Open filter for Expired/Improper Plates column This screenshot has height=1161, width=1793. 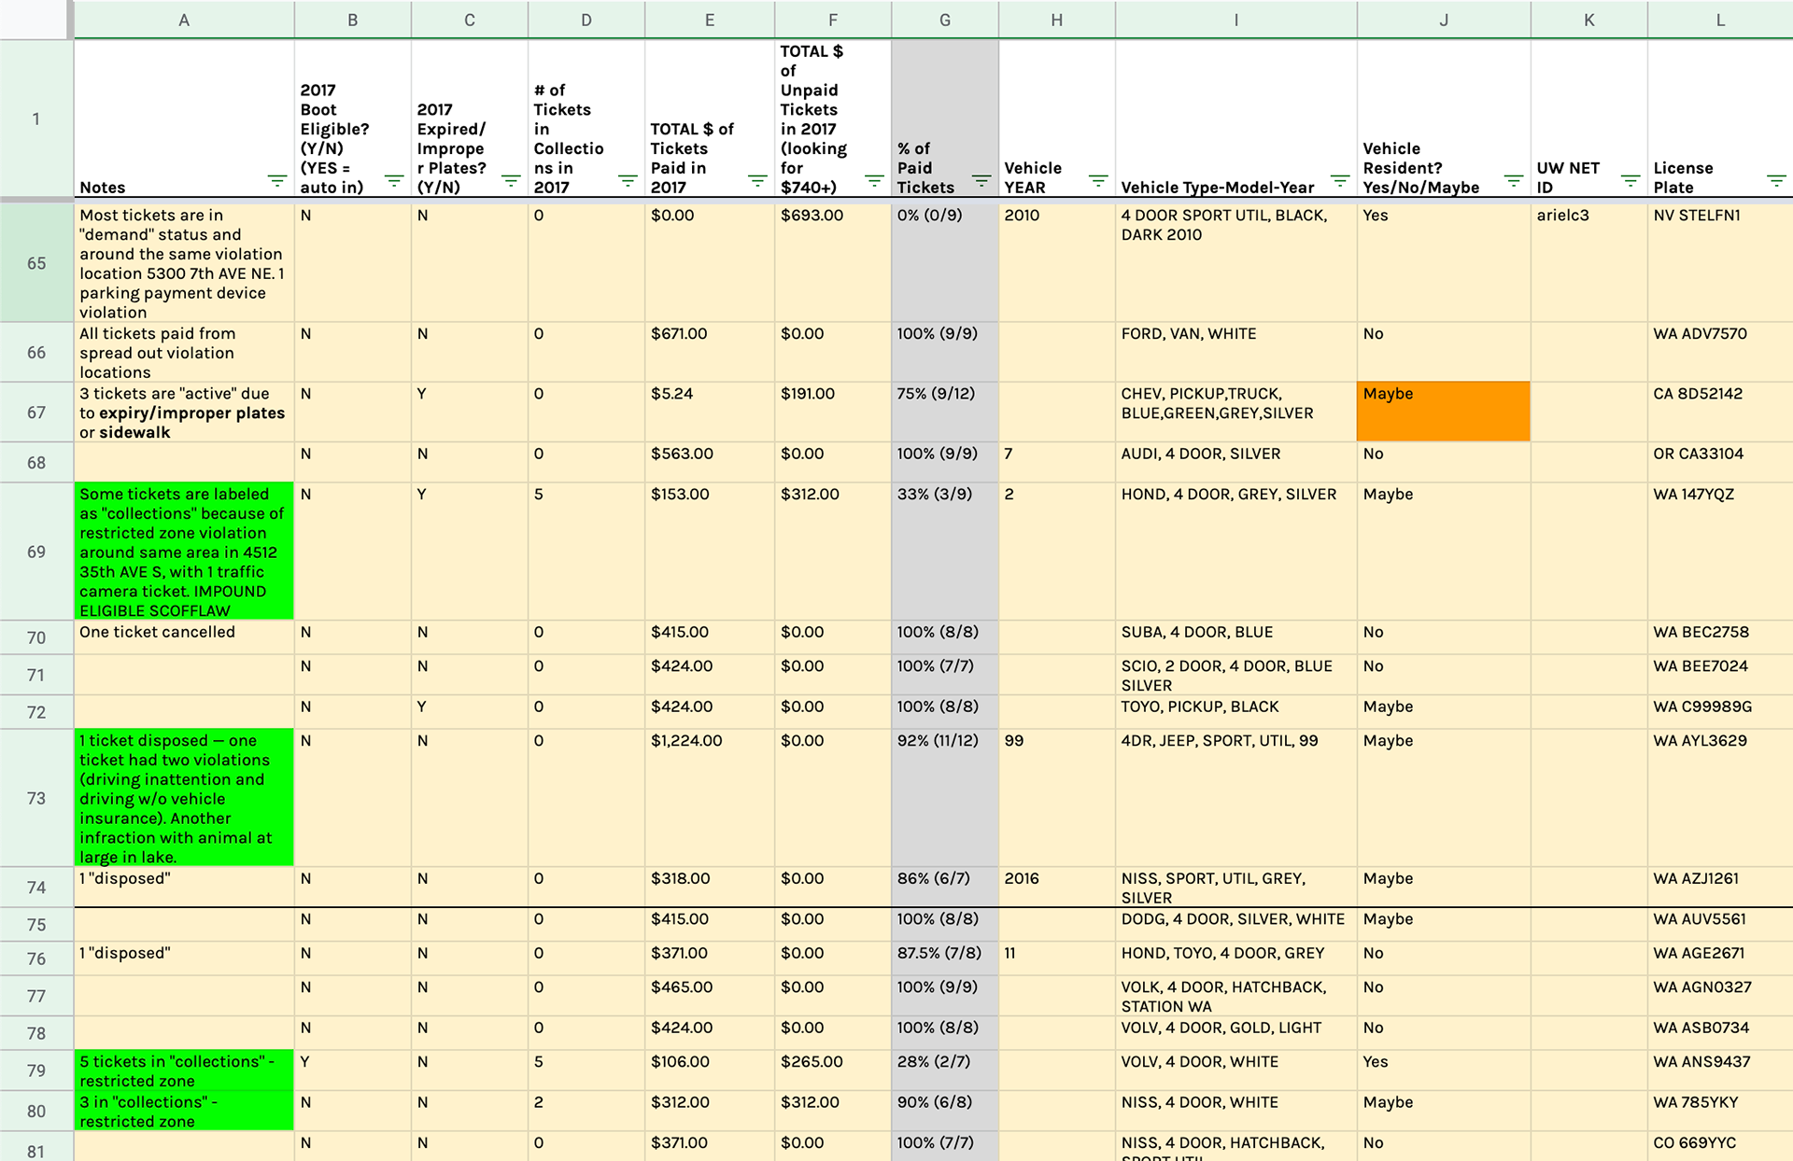pyautogui.click(x=511, y=181)
